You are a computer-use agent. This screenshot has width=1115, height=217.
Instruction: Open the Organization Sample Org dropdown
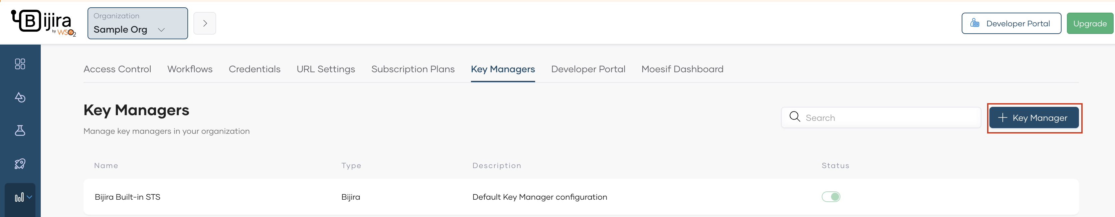137,23
